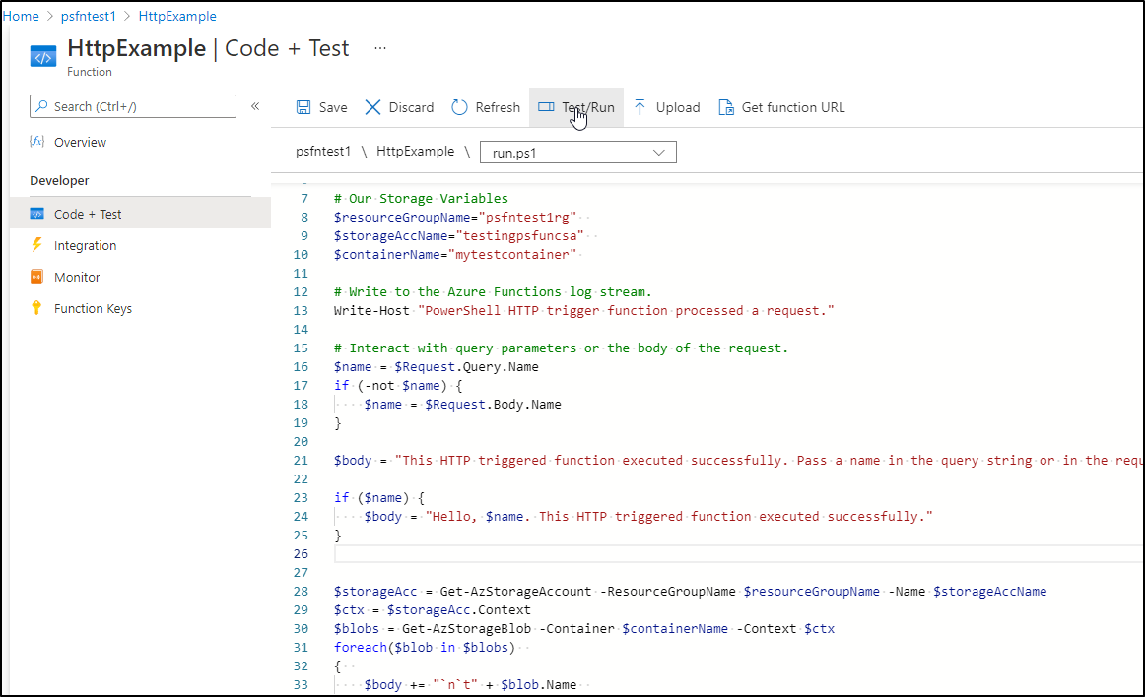Click the Integration lightning bolt icon

(36, 244)
